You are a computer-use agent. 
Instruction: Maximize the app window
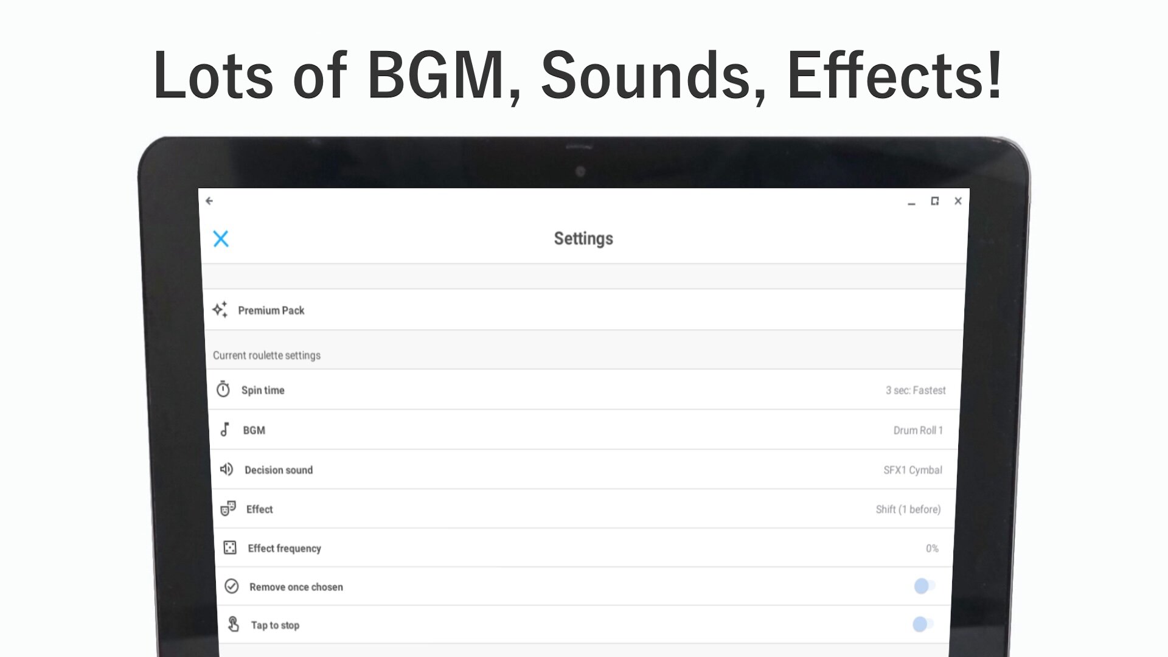934,201
